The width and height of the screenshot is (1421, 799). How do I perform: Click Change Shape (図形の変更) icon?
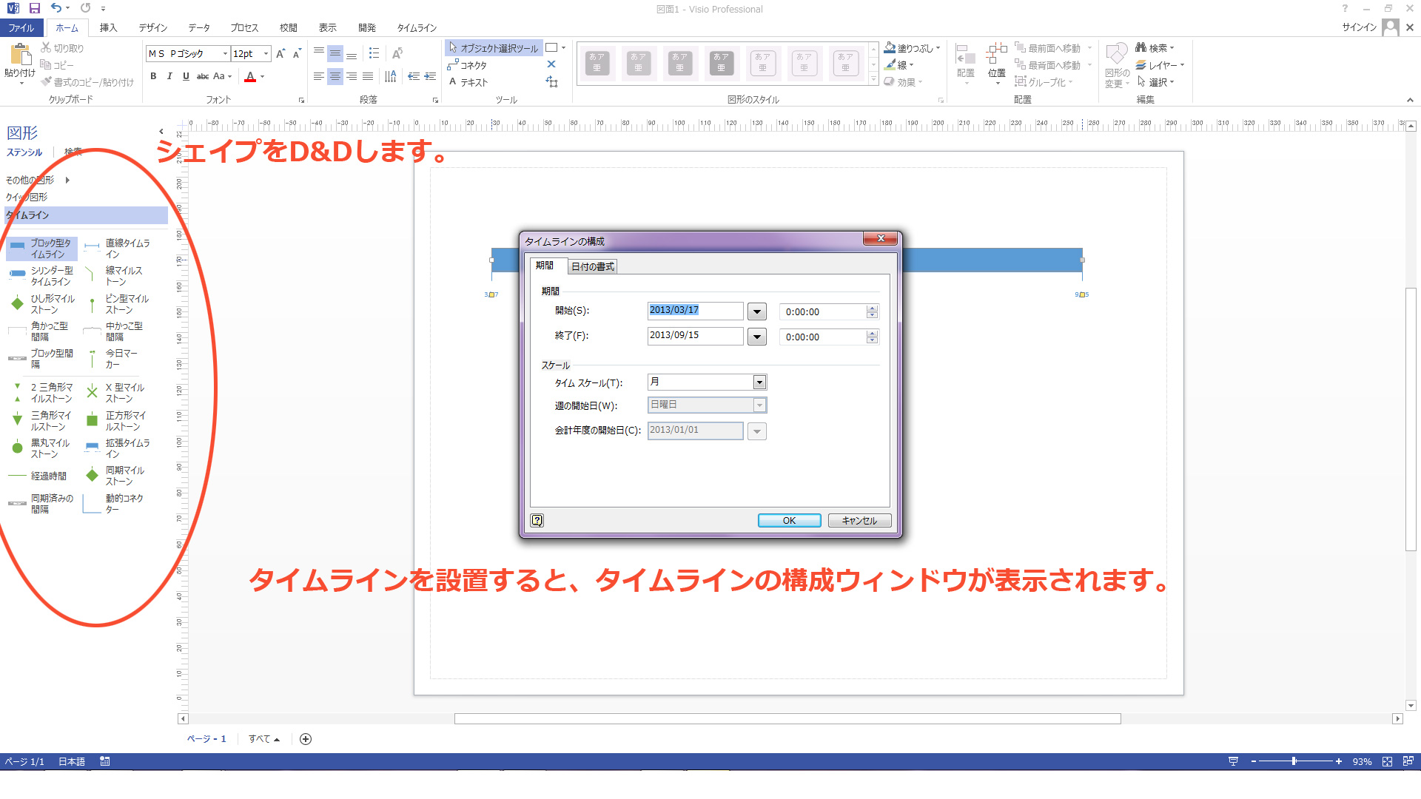coord(1116,54)
